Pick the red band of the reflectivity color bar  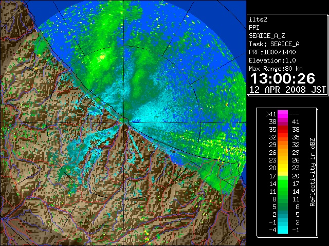click(x=283, y=130)
